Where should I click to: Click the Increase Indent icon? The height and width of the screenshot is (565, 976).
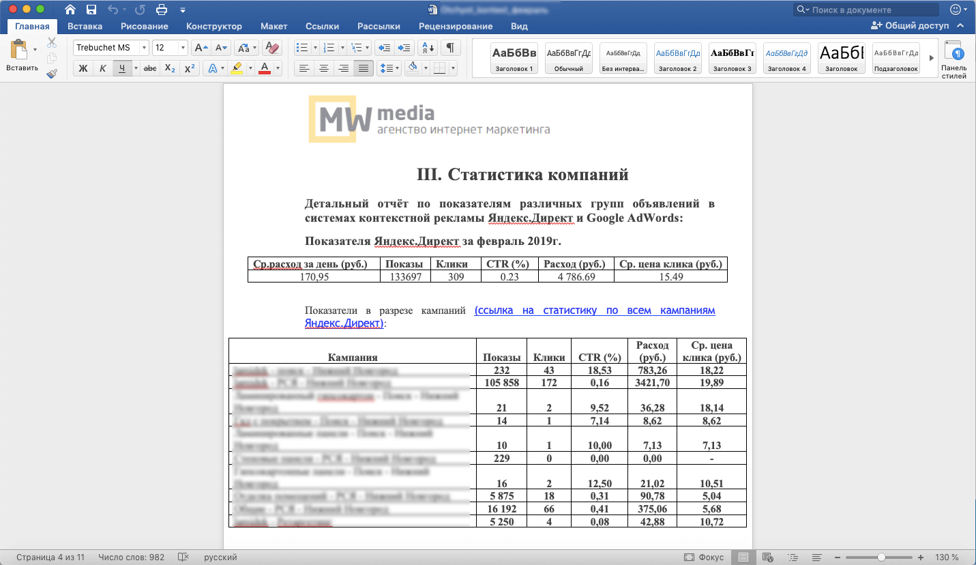405,48
